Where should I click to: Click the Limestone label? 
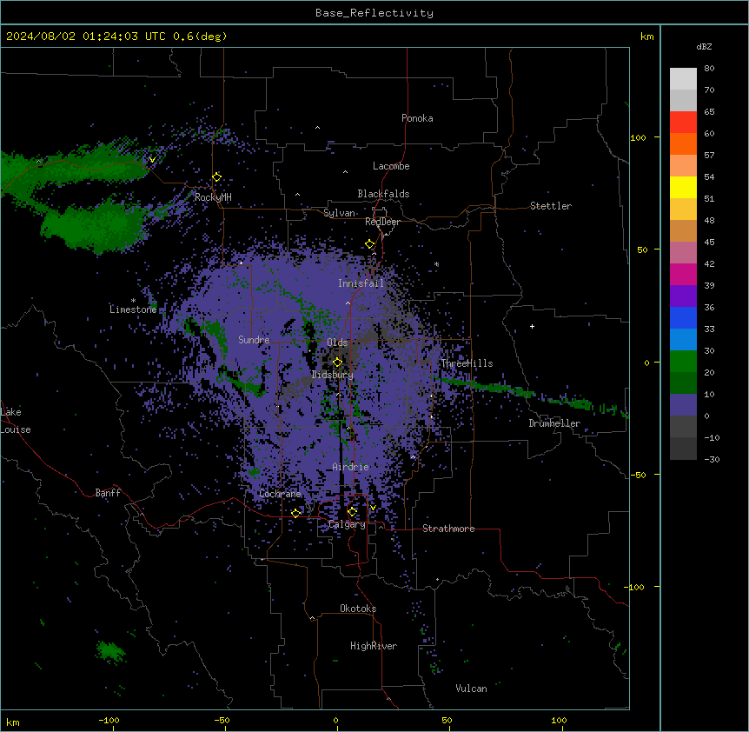(133, 309)
